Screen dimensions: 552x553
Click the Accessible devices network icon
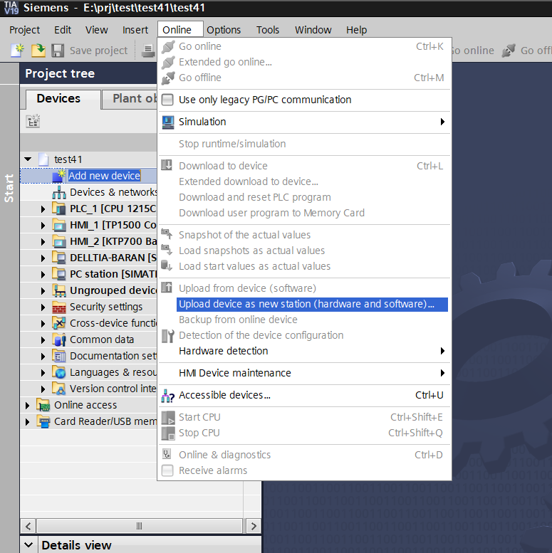[167, 395]
